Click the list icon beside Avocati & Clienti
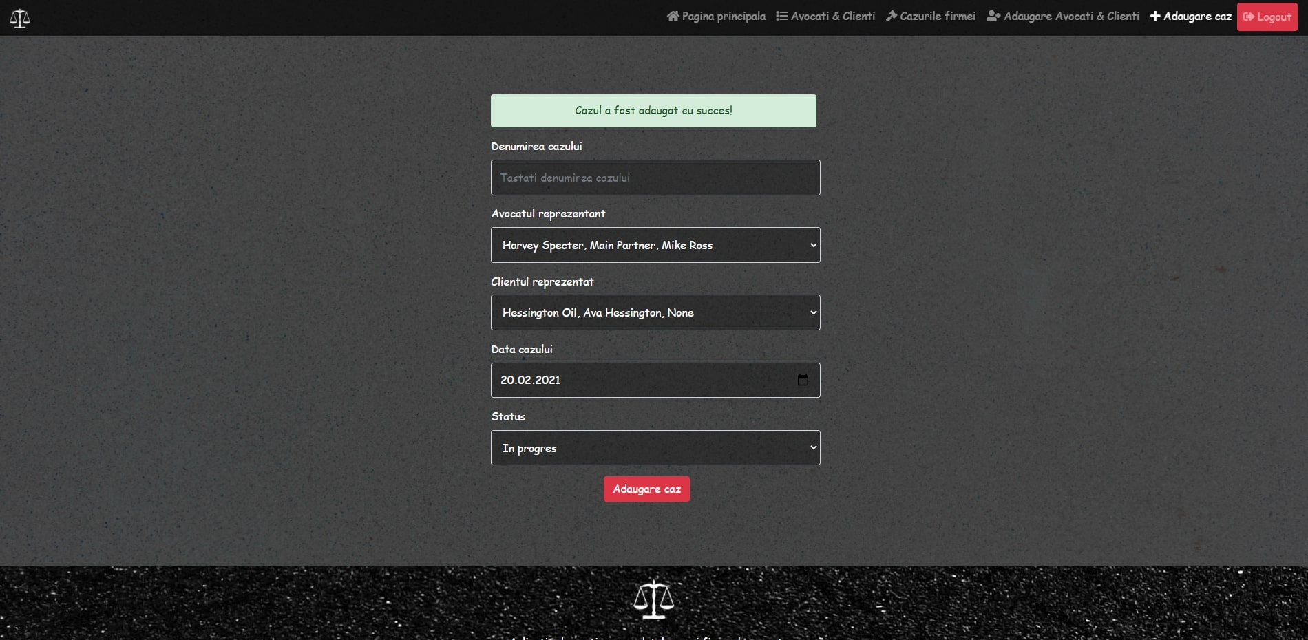Viewport: 1308px width, 640px height. 781,16
